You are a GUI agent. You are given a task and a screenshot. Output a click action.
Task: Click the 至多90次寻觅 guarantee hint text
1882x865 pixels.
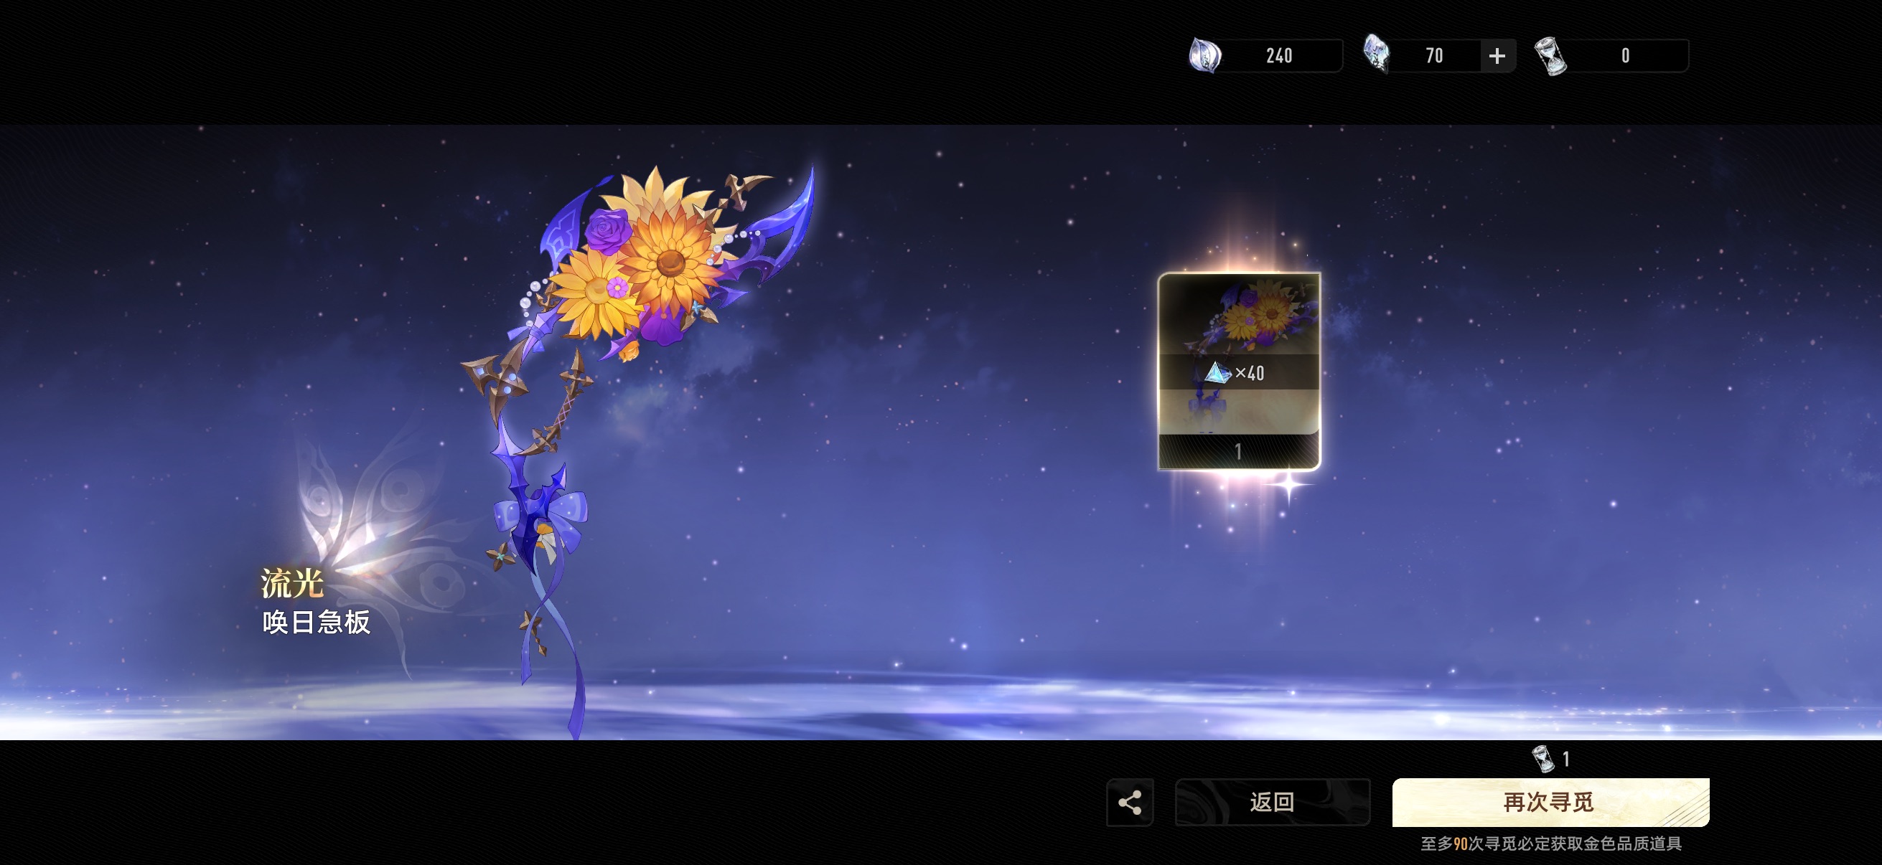[1550, 843]
